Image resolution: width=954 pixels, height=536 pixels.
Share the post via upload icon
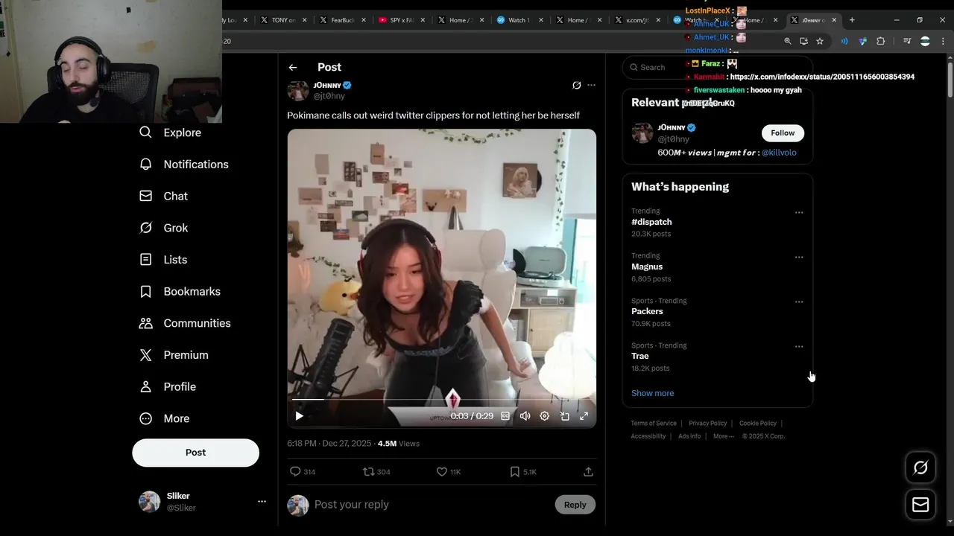588,471
